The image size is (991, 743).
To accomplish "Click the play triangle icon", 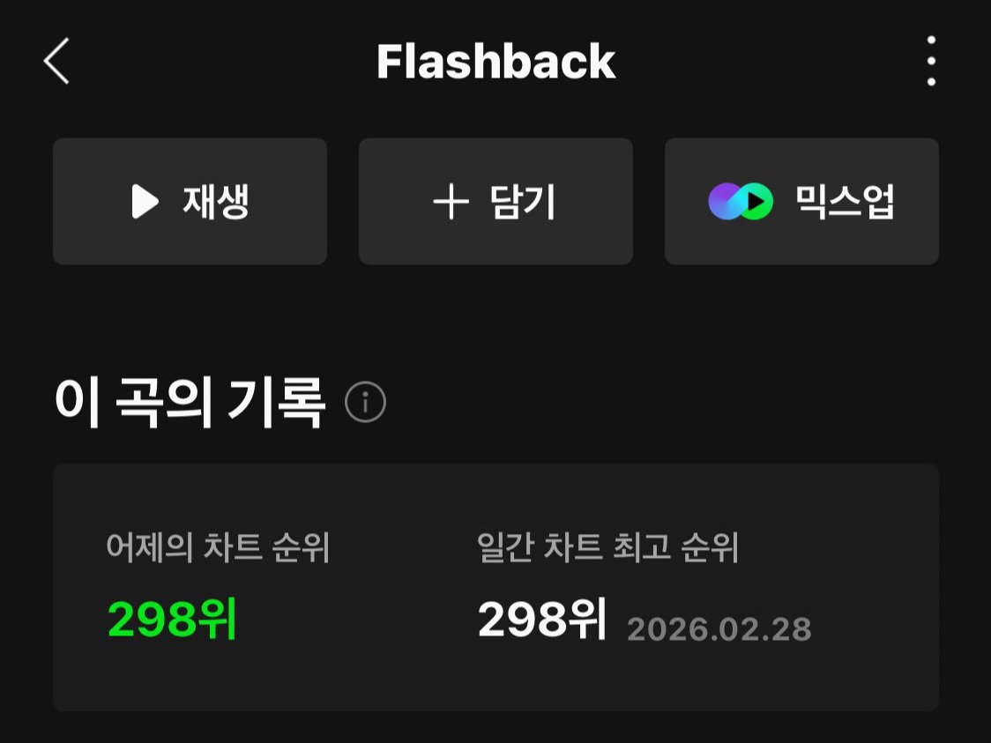I will point(145,202).
